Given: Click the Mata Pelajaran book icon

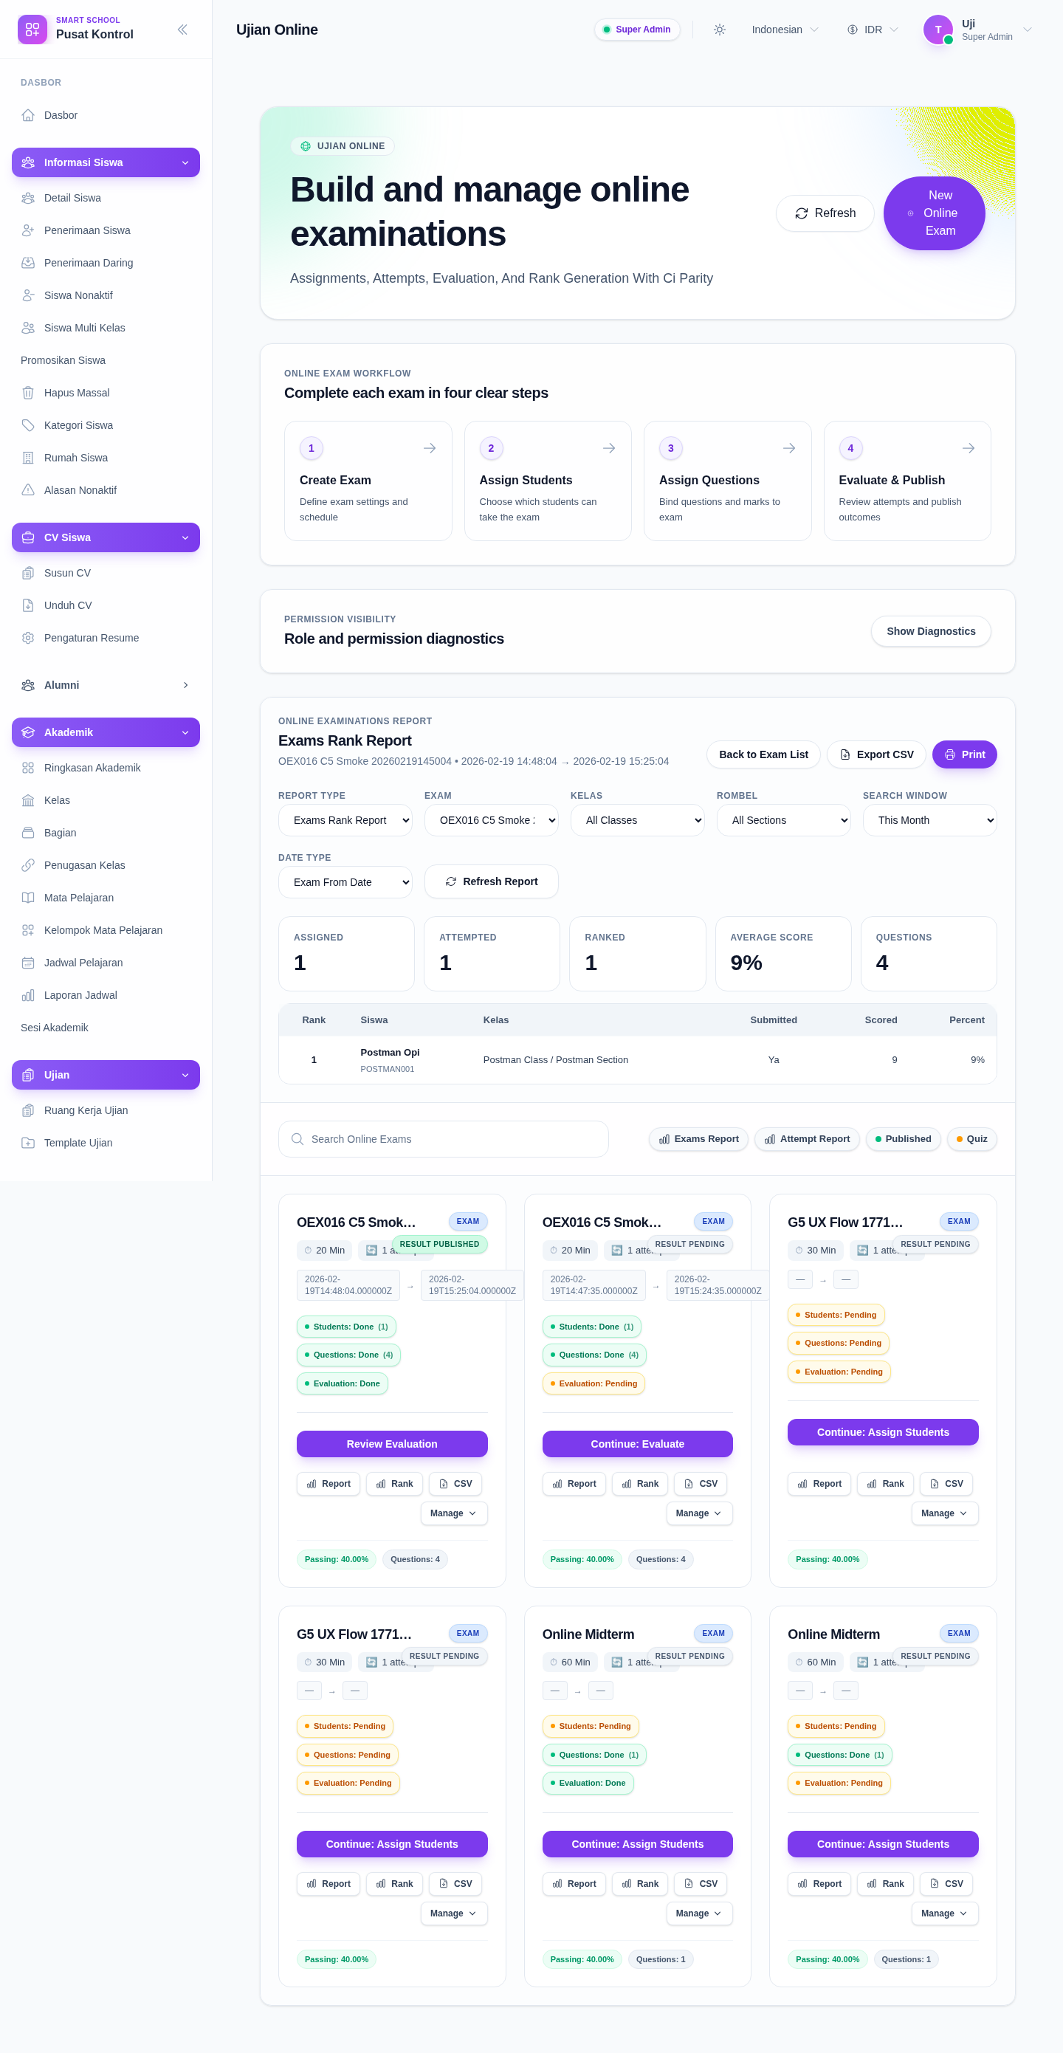Looking at the screenshot, I should (x=28, y=898).
